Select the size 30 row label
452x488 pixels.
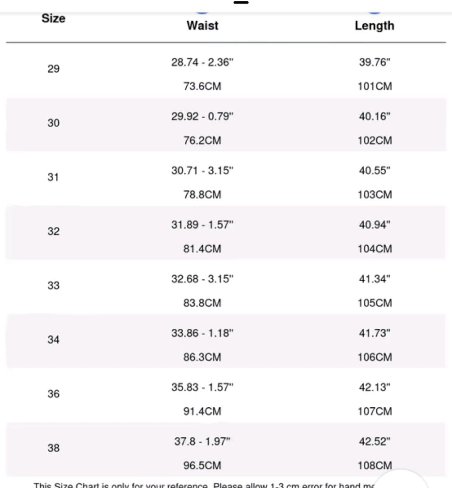pos(53,123)
